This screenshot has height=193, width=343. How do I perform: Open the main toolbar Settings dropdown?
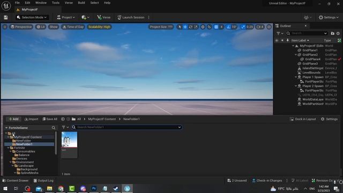(x=329, y=17)
